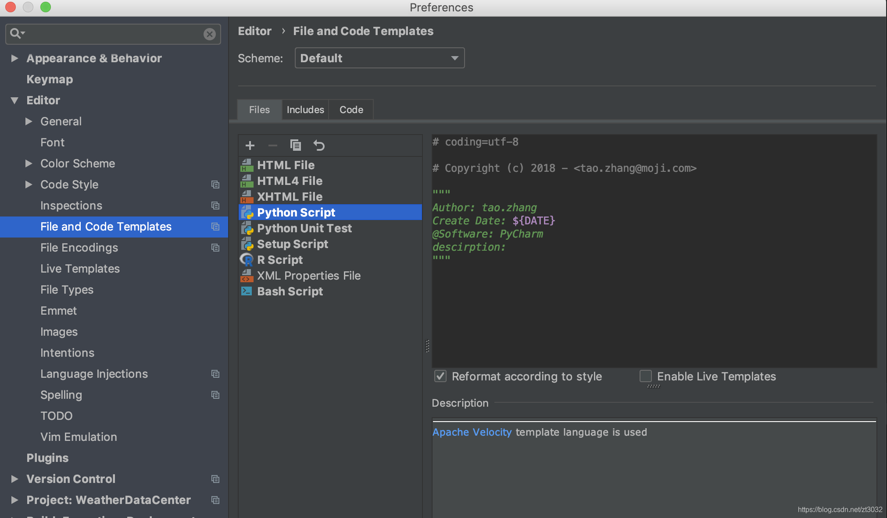This screenshot has width=887, height=518.
Task: Clear the search field with the x button
Action: [210, 34]
